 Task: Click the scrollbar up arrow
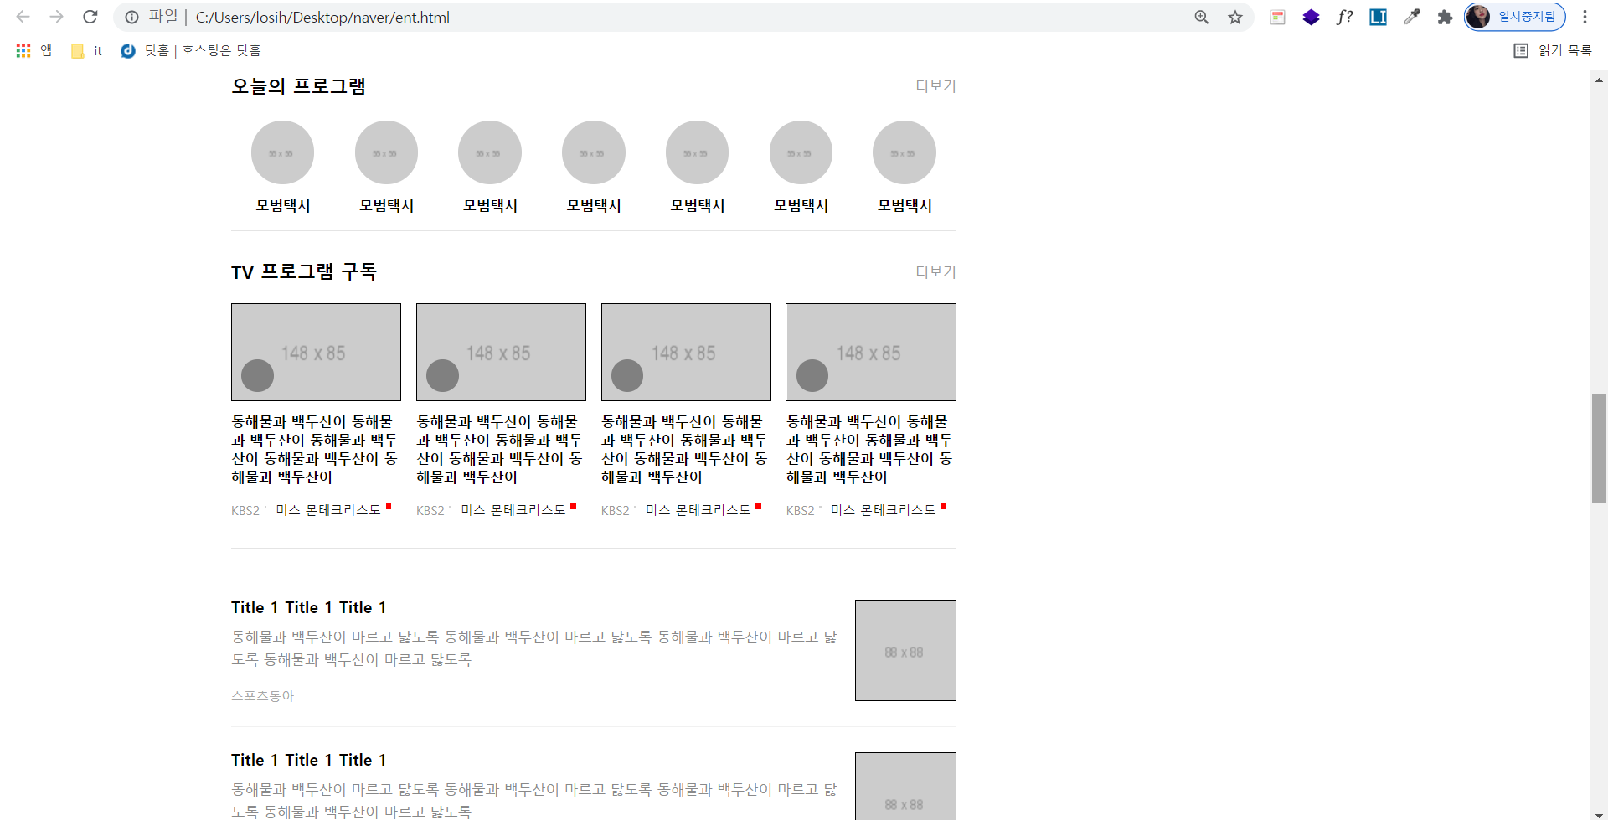[x=1599, y=80]
